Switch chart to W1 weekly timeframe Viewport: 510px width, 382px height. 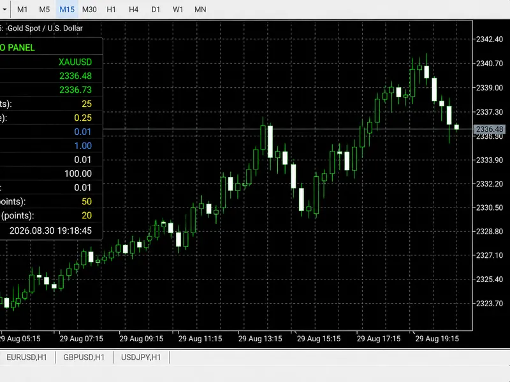pyautogui.click(x=178, y=10)
